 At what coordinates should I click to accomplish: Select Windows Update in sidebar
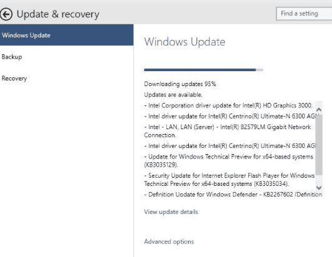[x=66, y=35]
